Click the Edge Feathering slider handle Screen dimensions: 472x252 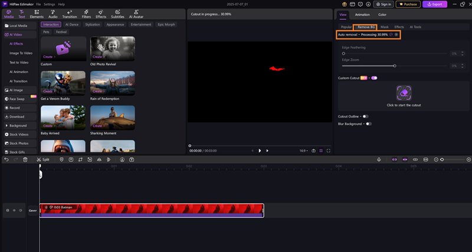click(x=343, y=54)
